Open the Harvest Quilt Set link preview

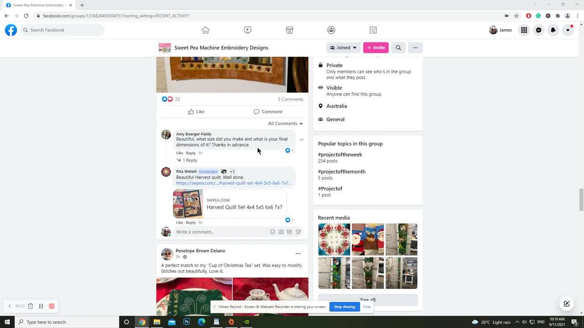tap(229, 204)
